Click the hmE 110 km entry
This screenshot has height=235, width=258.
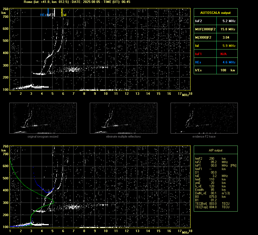(x=210, y=179)
